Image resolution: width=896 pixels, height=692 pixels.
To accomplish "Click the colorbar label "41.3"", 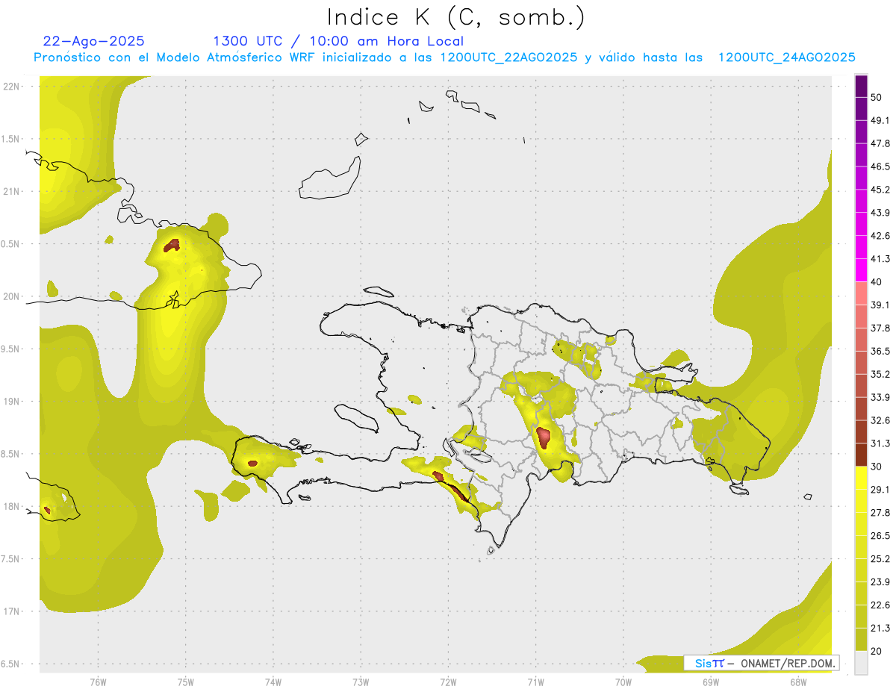I will [880, 259].
